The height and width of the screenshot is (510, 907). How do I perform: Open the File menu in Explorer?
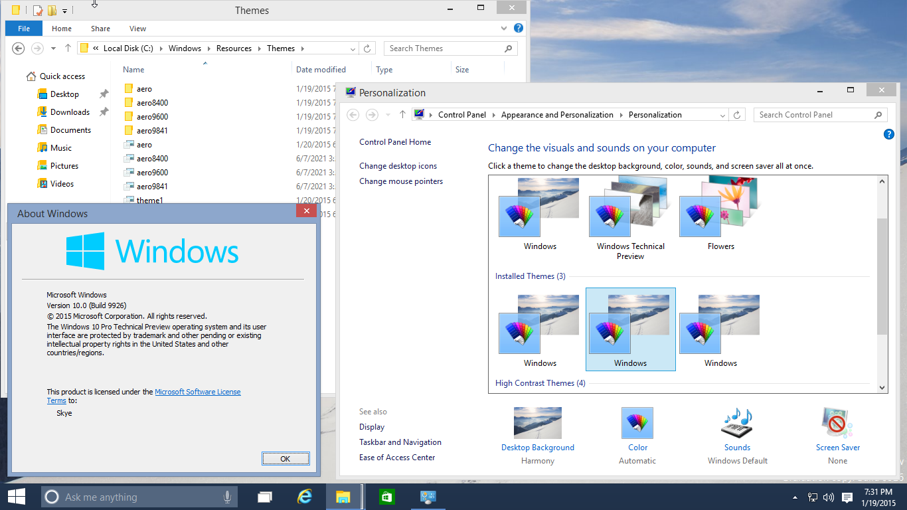pyautogui.click(x=24, y=29)
